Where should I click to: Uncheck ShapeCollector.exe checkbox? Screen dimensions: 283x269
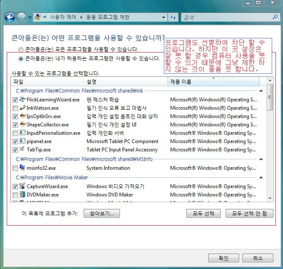tap(15, 125)
